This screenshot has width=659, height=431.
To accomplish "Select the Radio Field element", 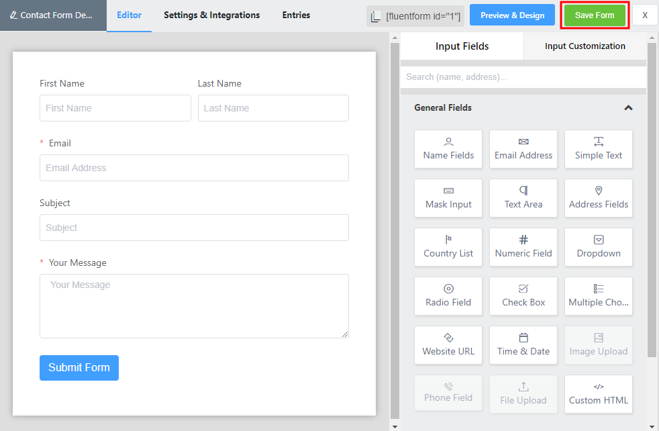I will 448,296.
